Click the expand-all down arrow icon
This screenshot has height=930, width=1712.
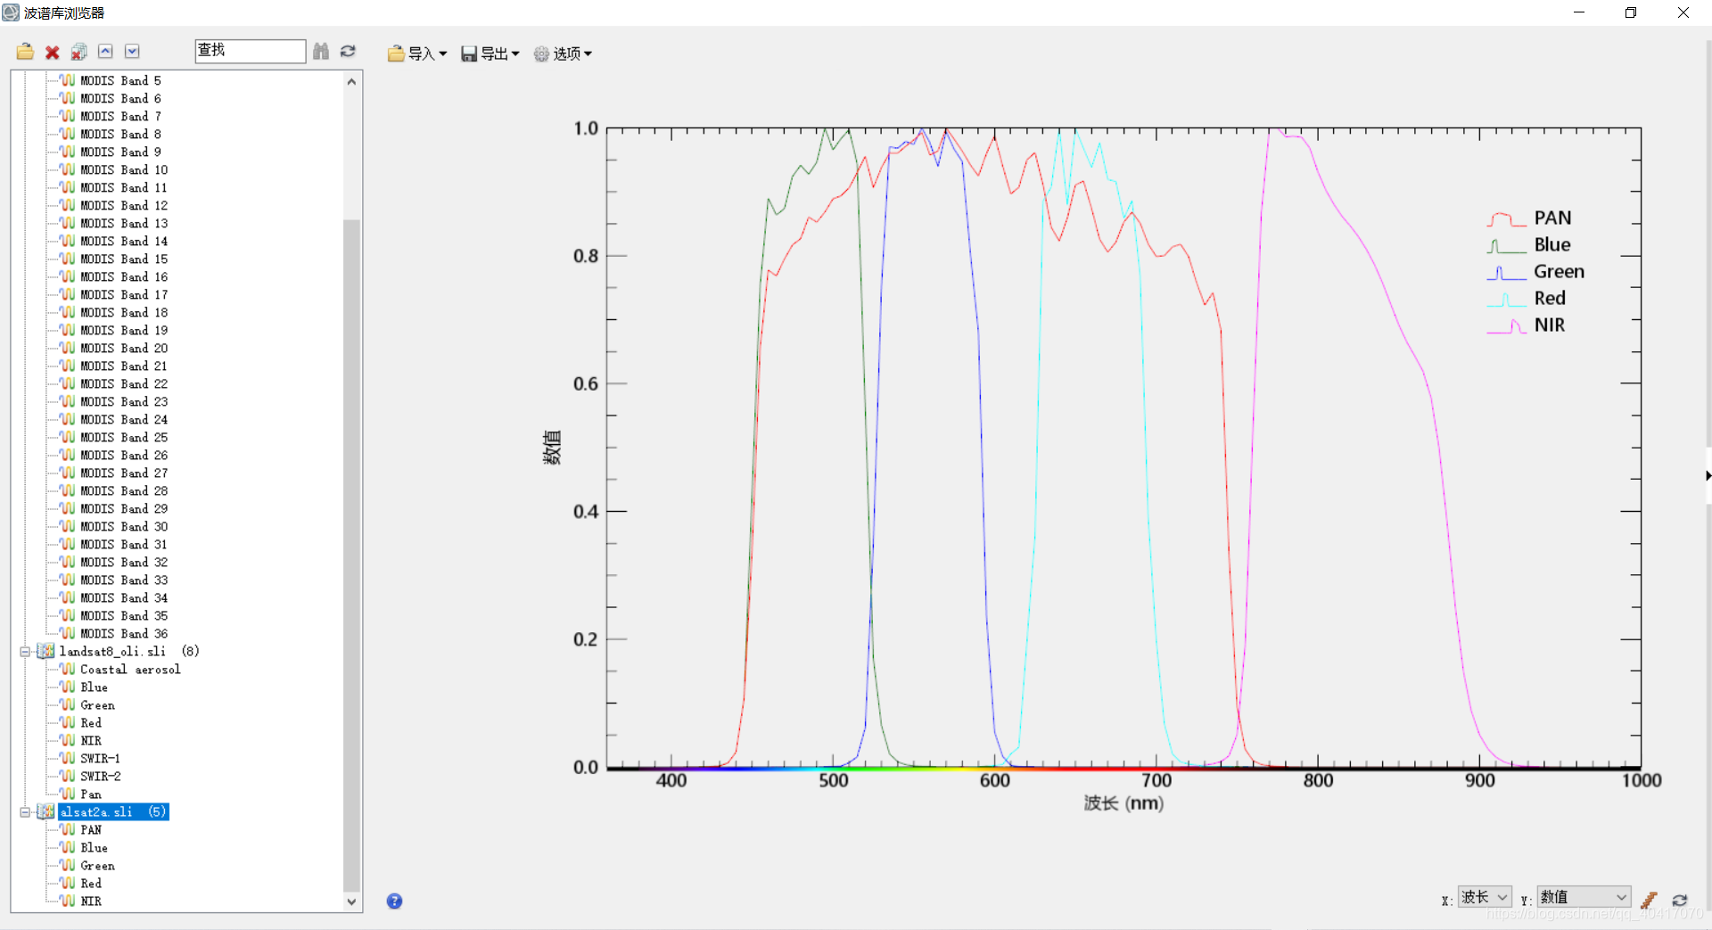click(x=132, y=52)
